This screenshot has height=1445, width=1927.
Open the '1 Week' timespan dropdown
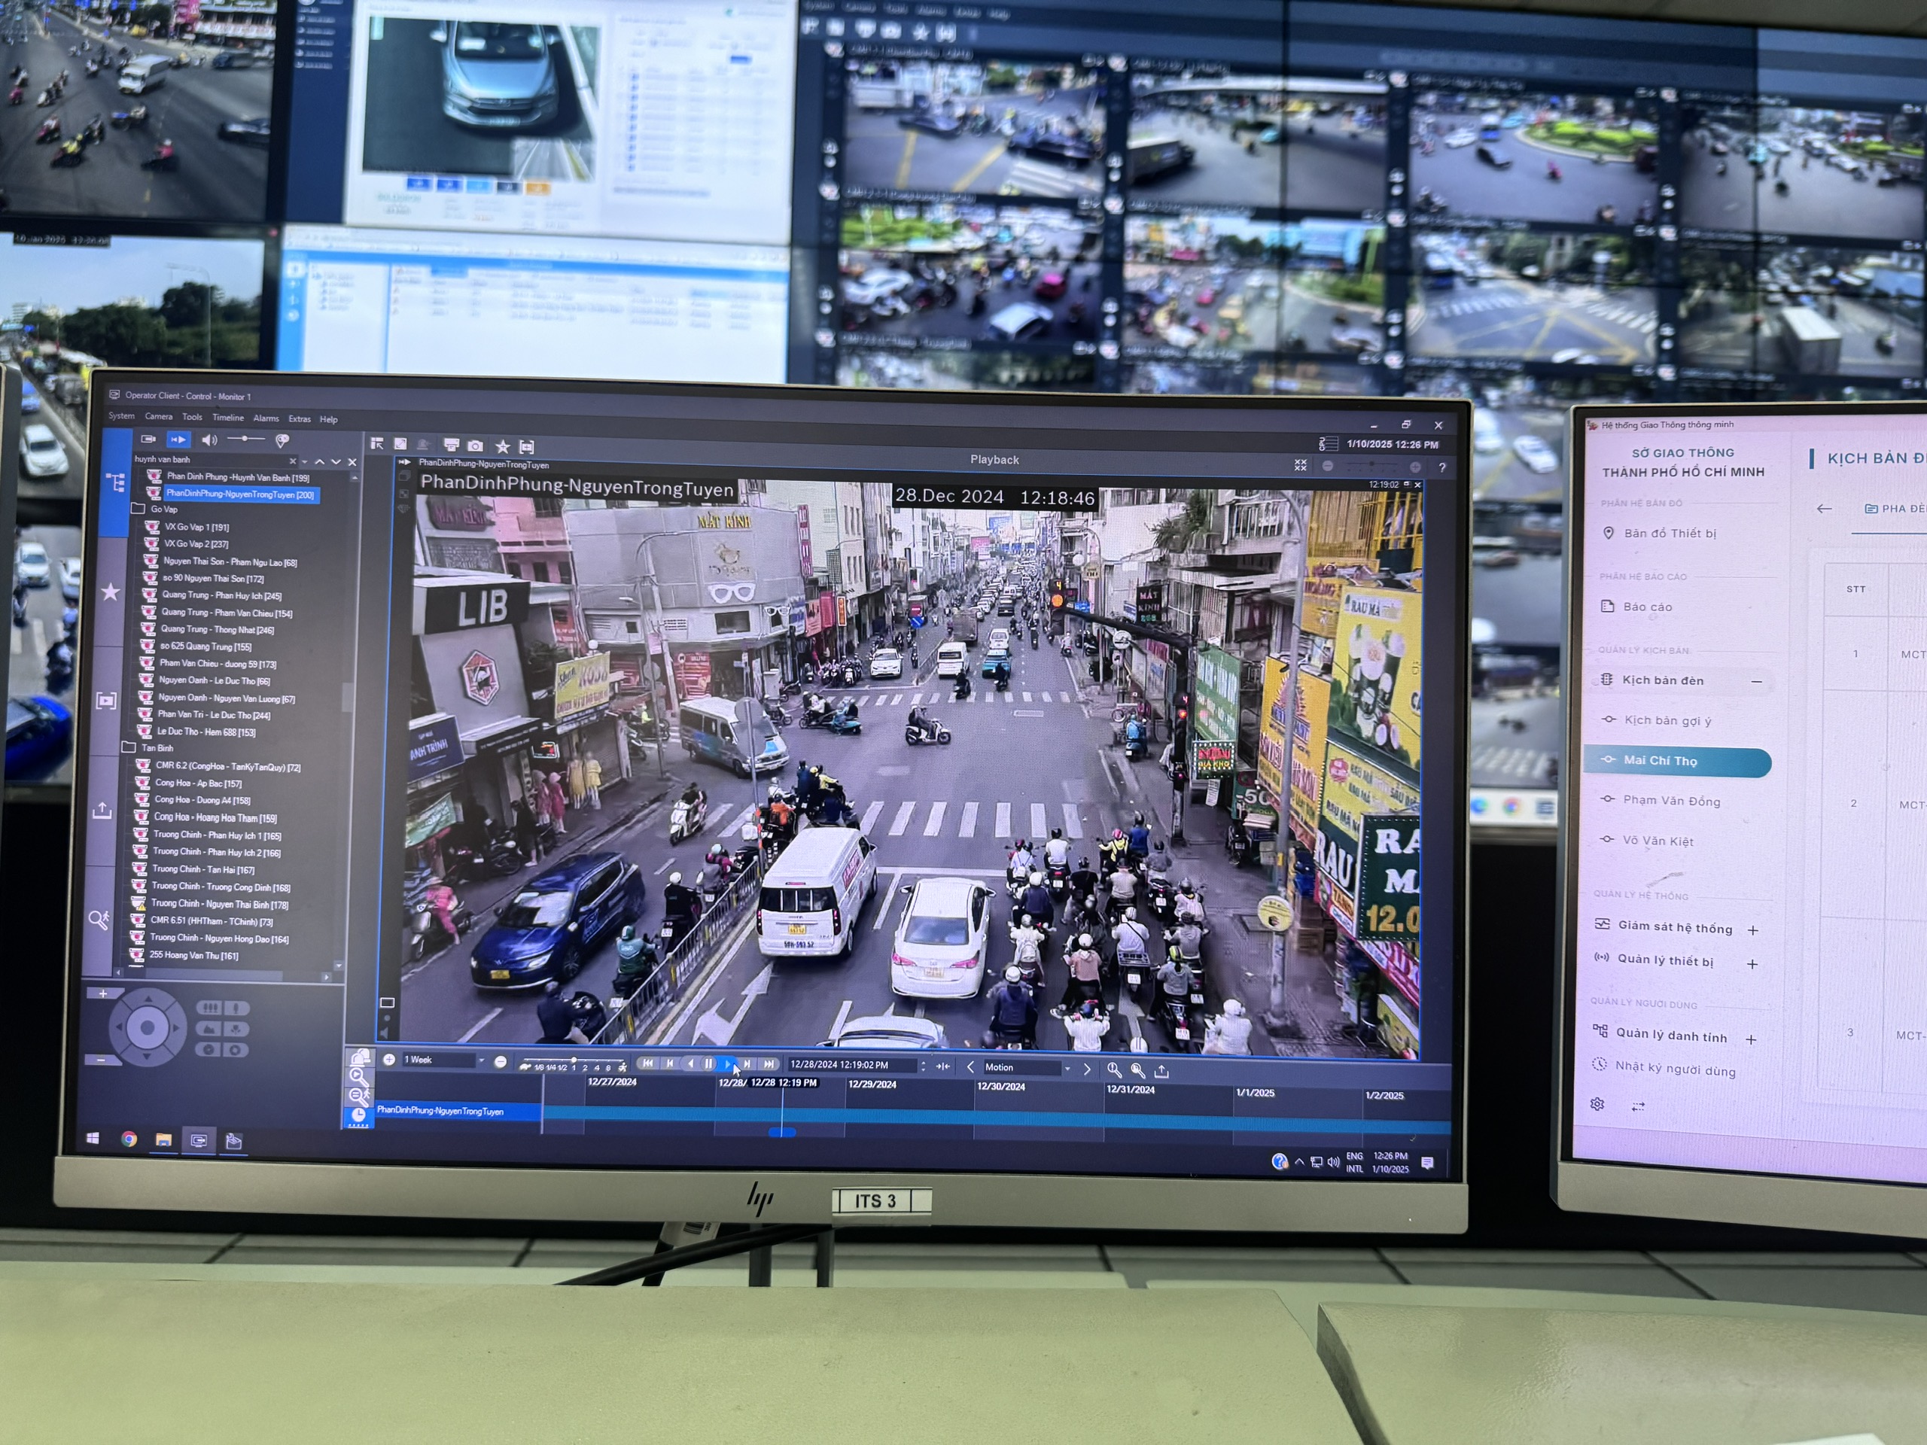pyautogui.click(x=483, y=1061)
